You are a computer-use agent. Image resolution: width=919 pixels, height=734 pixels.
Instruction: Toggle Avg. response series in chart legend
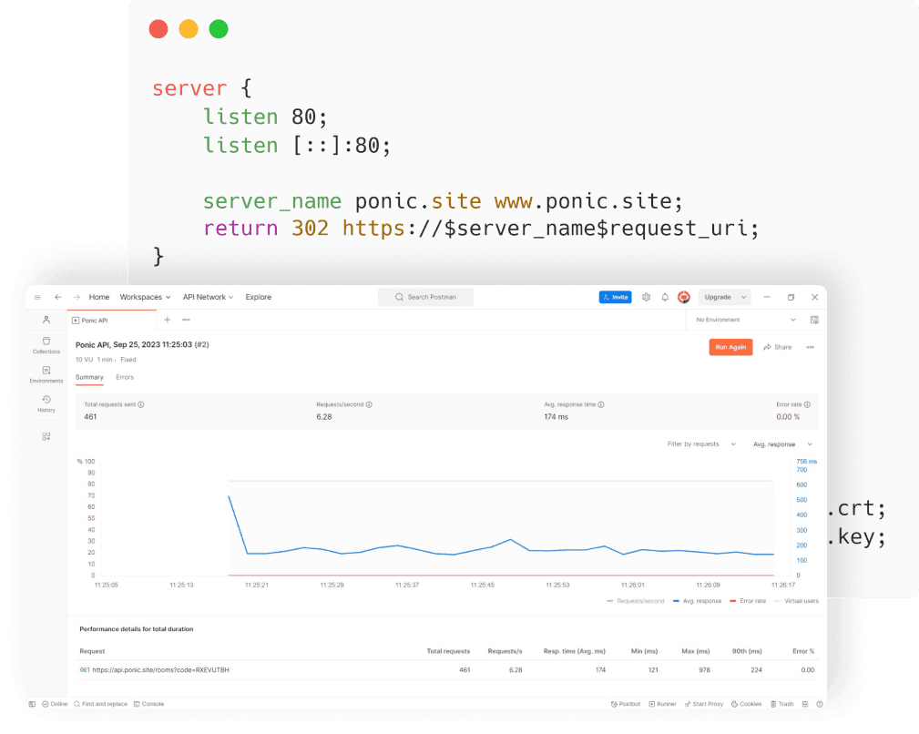[698, 601]
